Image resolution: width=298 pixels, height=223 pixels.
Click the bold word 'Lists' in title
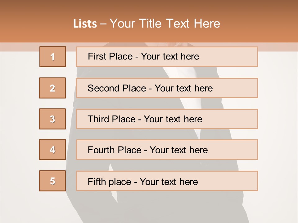(85, 24)
